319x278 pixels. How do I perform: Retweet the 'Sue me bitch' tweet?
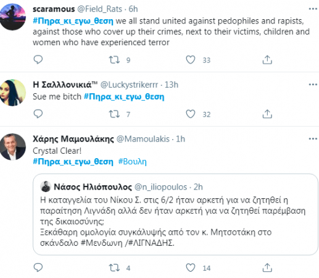click(114, 114)
